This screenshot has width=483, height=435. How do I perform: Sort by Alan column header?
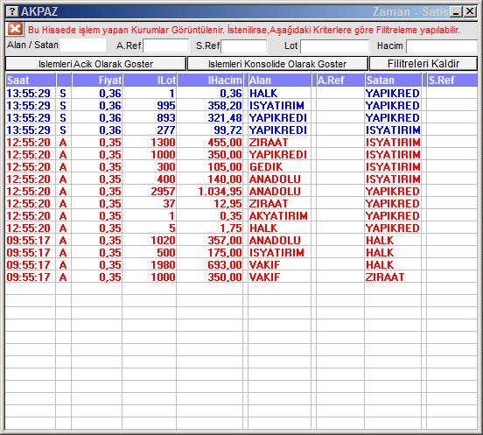click(x=280, y=81)
